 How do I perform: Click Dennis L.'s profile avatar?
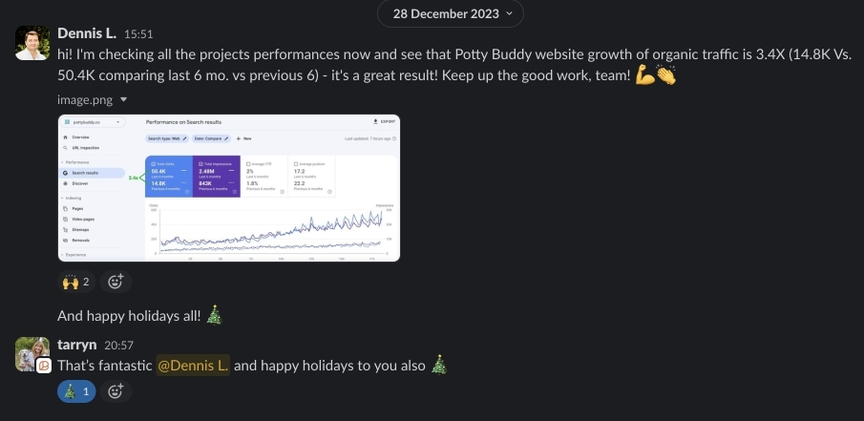[32, 45]
